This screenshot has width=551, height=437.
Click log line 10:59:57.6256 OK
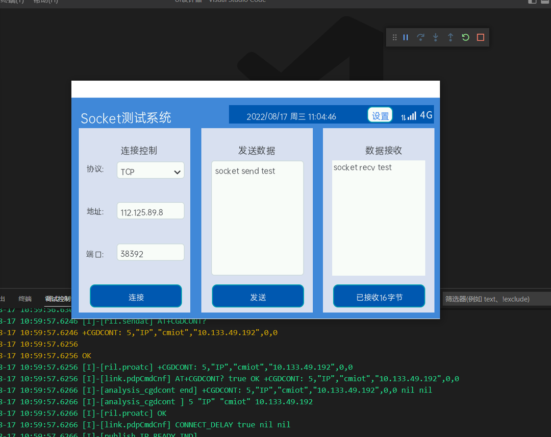pos(46,355)
